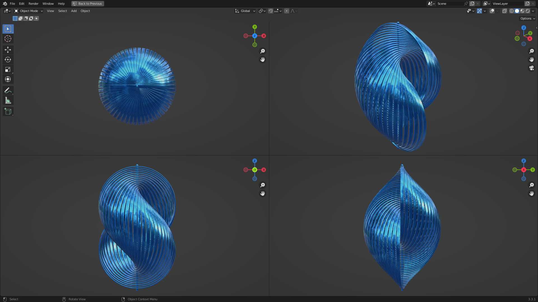Select the Scale tool
Screen dimensions: 538x302
[8, 69]
